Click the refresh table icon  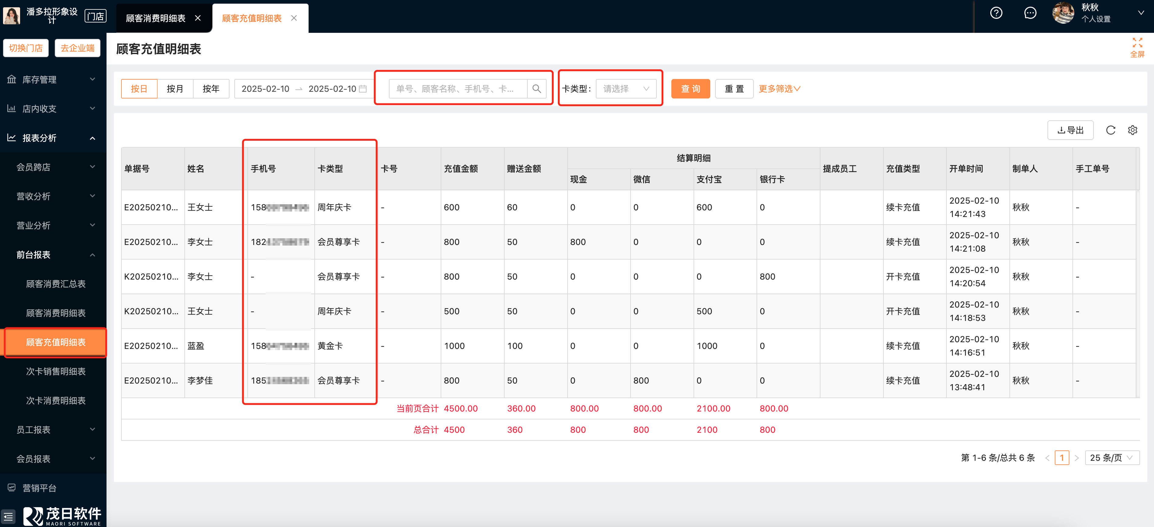click(1110, 130)
